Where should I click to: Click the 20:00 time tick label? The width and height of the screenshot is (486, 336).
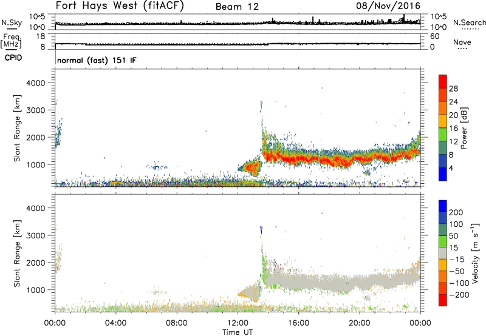pos(359,323)
